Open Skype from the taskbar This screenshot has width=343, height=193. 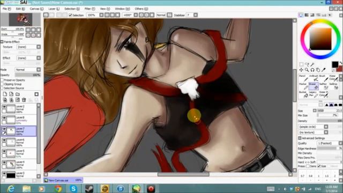73,189
